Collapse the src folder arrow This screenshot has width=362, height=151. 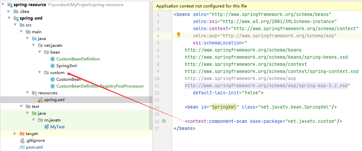tap(15, 25)
